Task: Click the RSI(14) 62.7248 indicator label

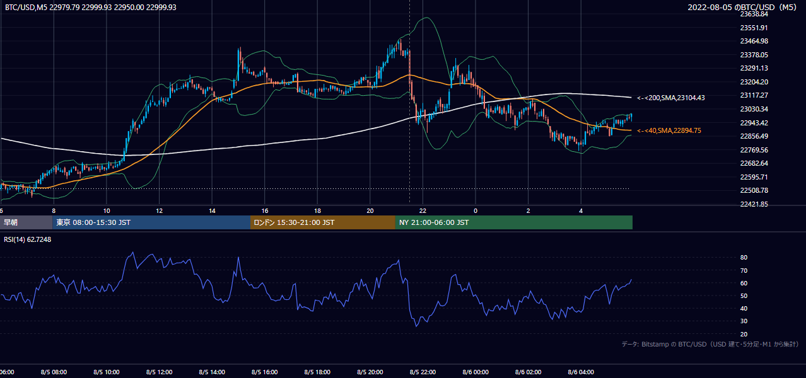Action: coord(28,239)
